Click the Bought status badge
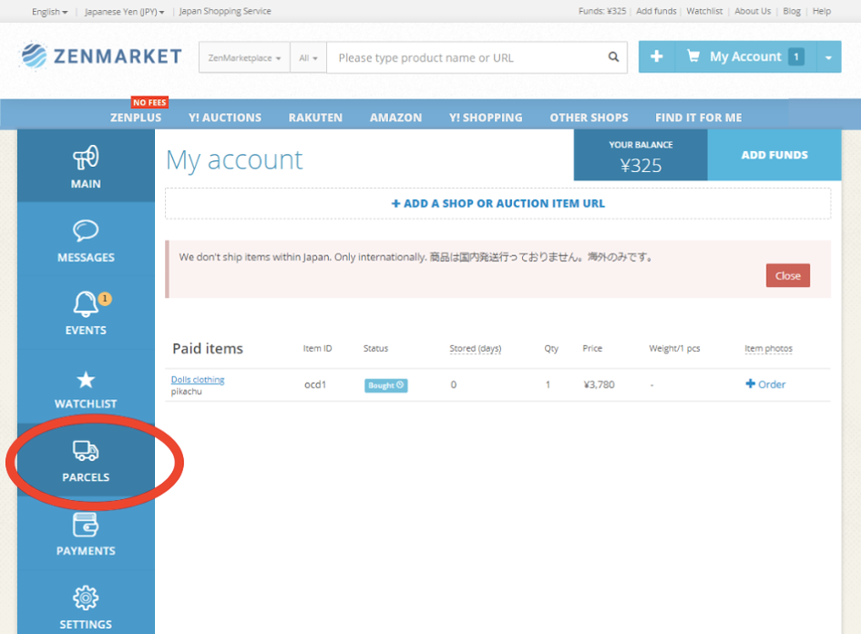 click(x=385, y=385)
